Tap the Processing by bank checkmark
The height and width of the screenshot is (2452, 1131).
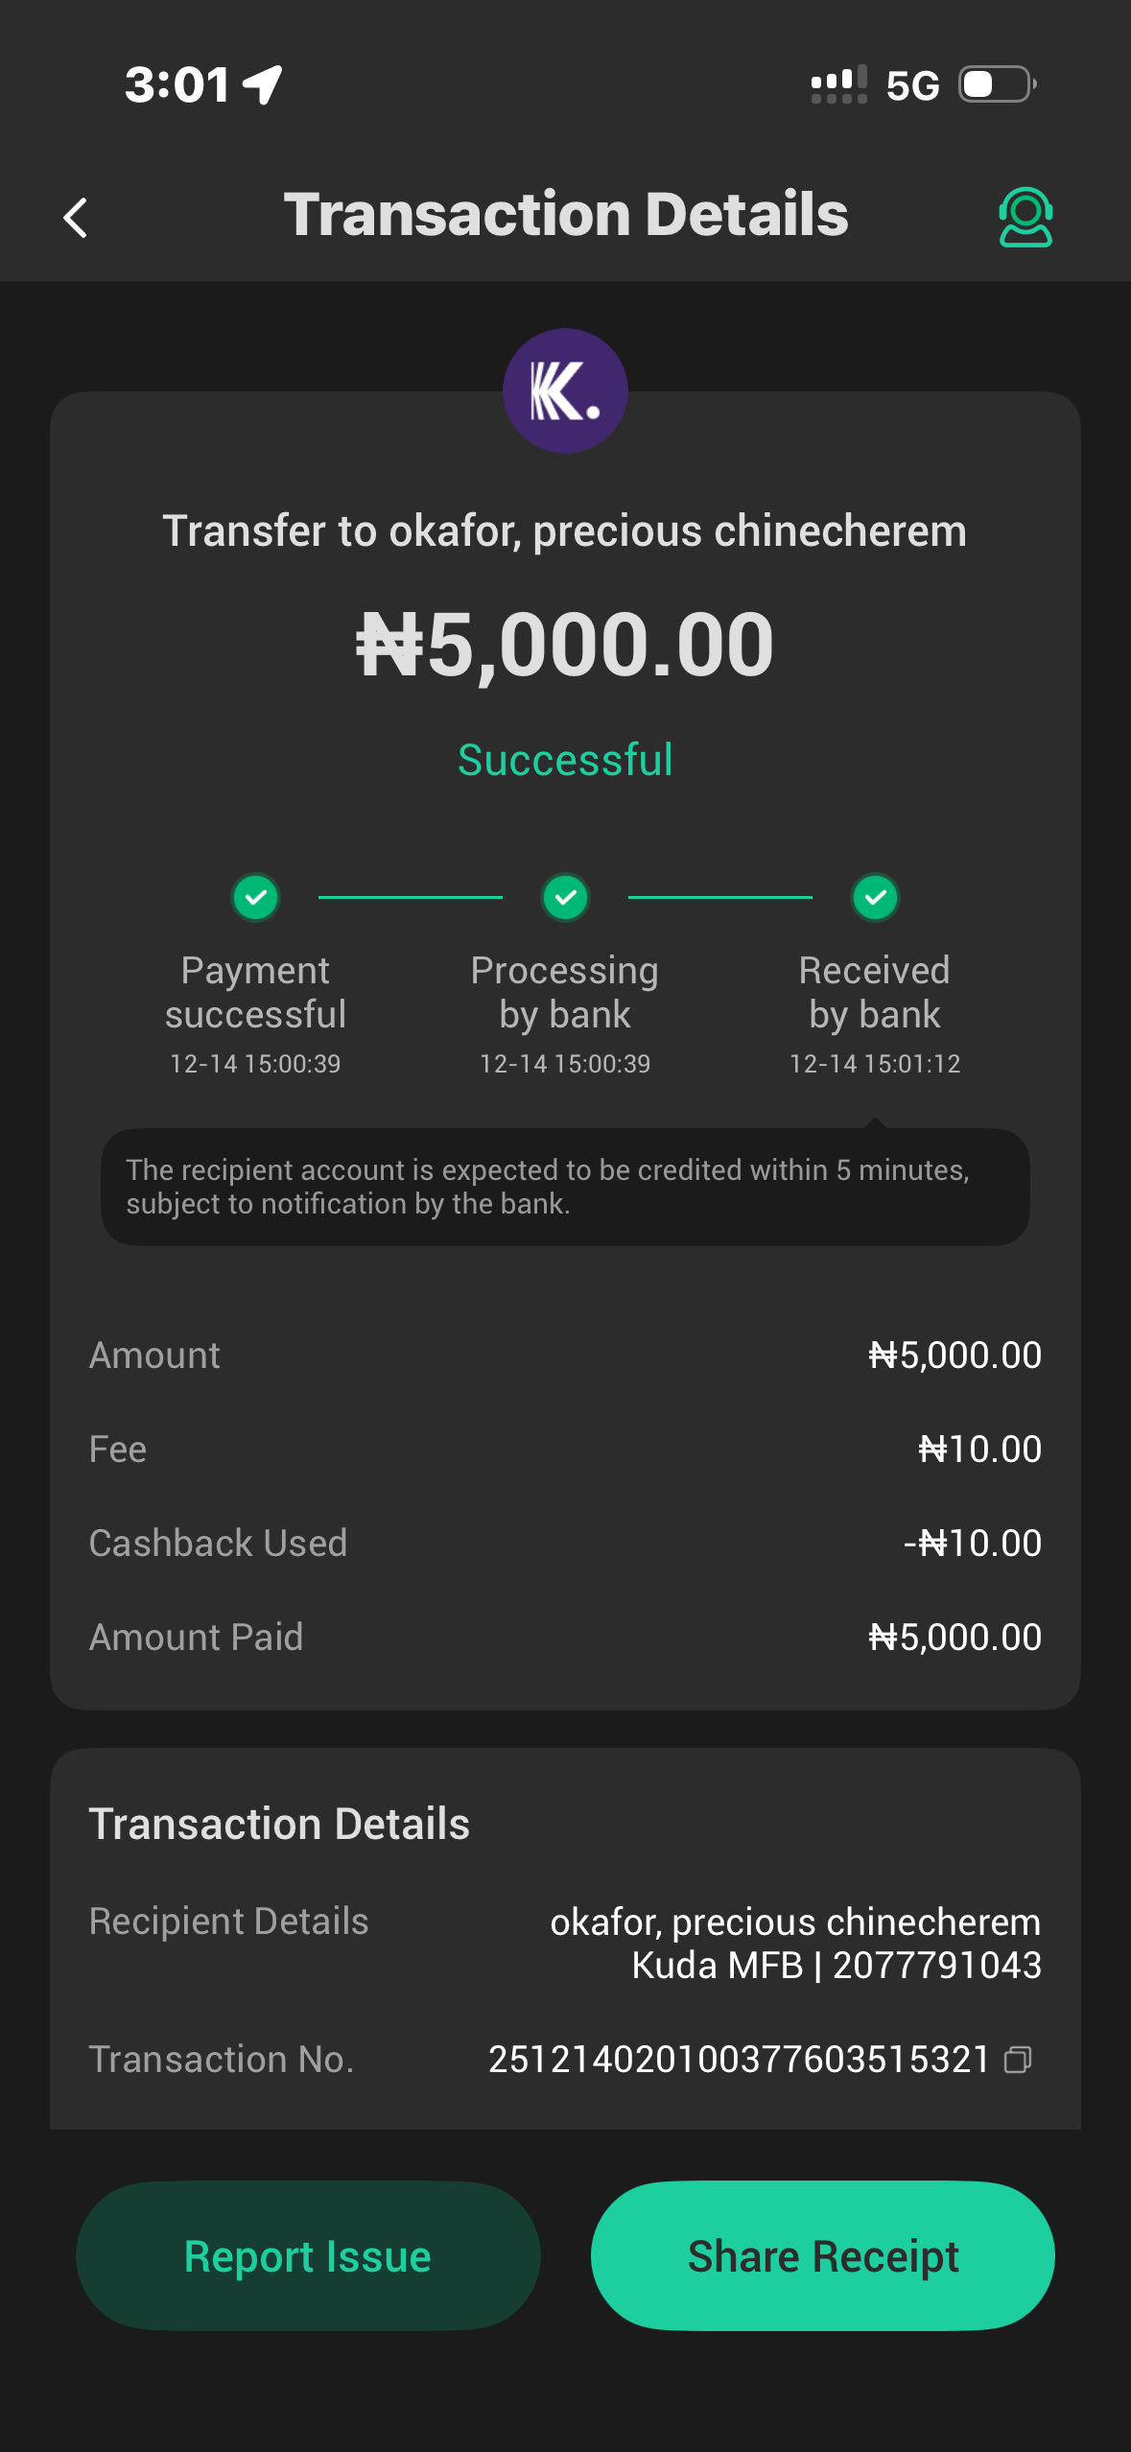pos(565,897)
